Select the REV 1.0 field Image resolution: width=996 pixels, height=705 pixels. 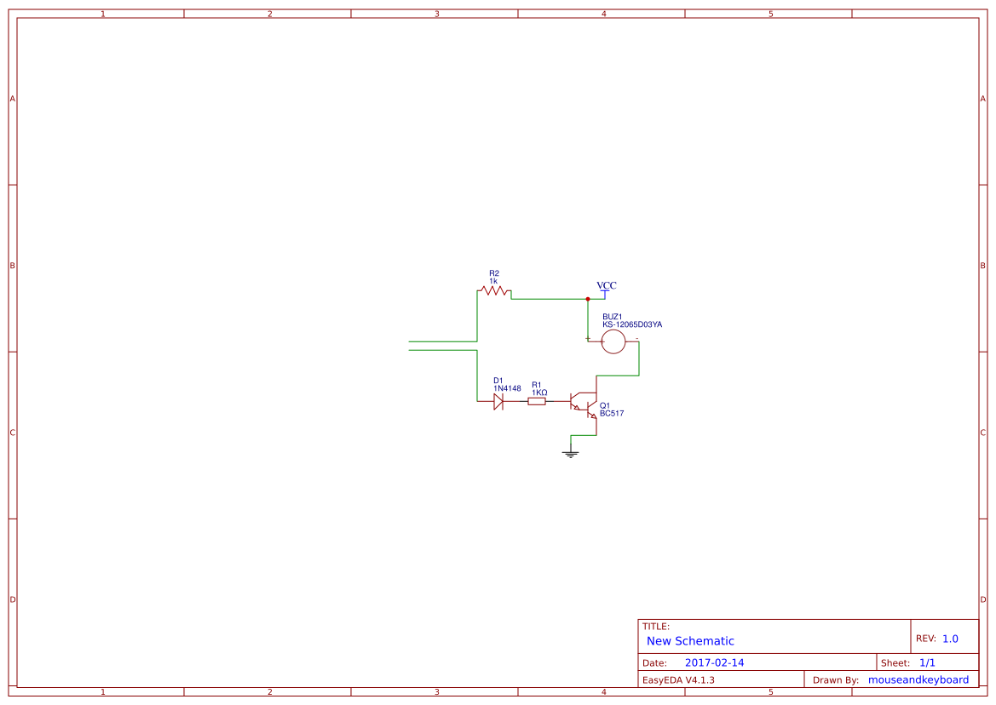coord(940,637)
